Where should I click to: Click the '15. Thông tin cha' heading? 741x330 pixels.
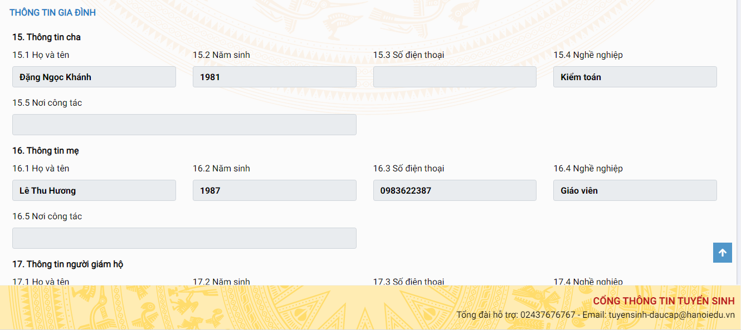[46, 37]
